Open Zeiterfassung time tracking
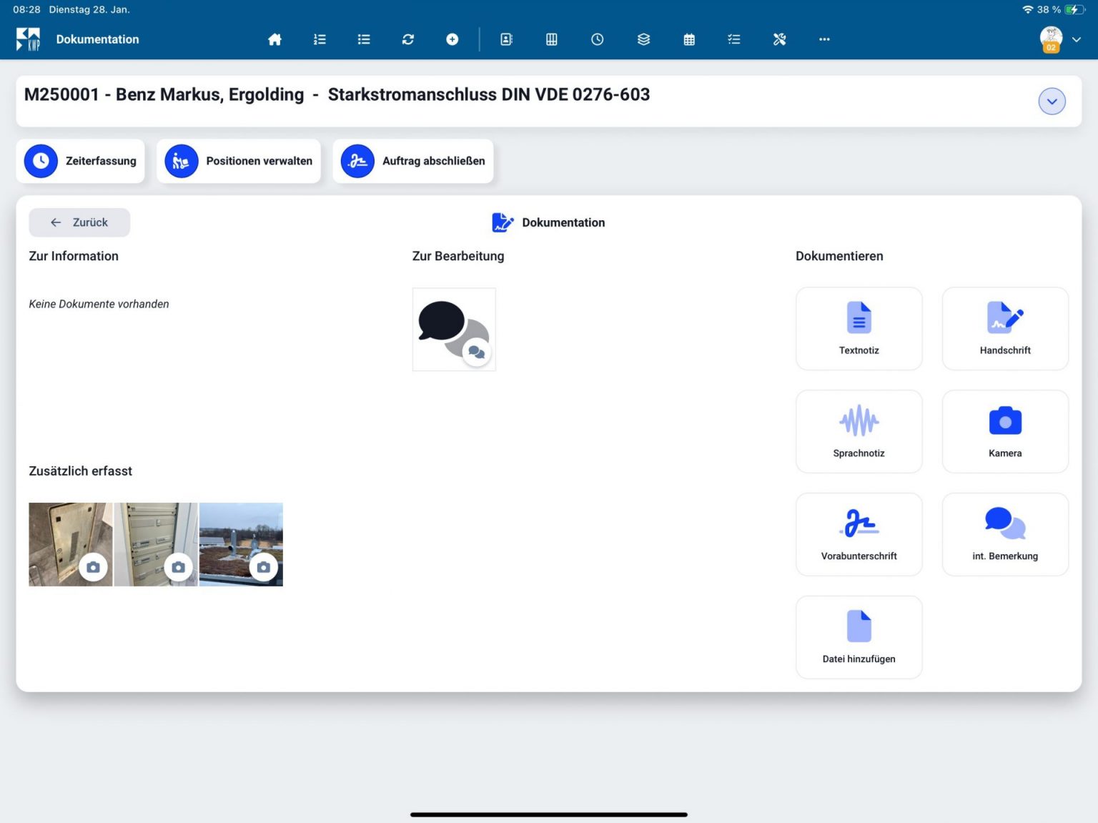The height and width of the screenshot is (823, 1098). point(81,161)
